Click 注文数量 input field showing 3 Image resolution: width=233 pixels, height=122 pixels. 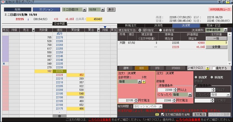[216, 43]
